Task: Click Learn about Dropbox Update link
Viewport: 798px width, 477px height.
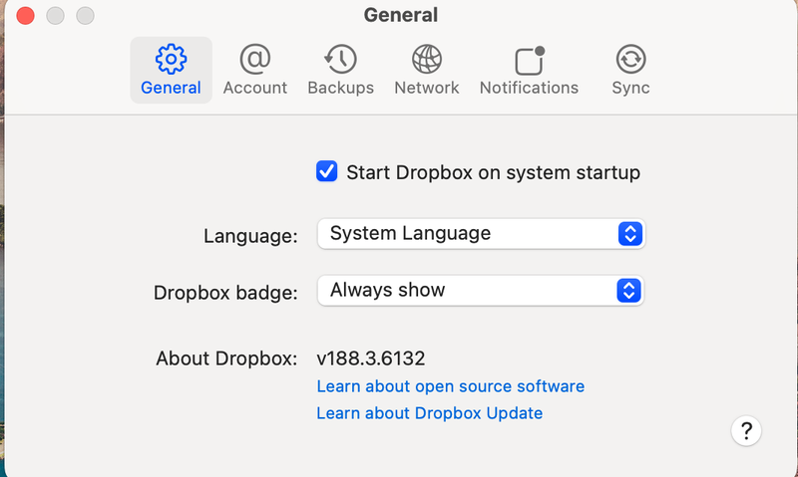Action: [x=430, y=413]
